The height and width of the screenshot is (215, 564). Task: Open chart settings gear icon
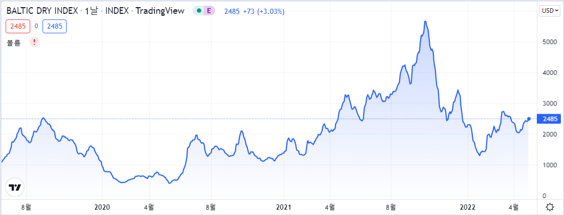point(550,207)
